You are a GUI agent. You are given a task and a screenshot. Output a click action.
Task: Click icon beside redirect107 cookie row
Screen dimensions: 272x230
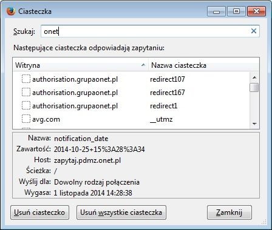tap(26, 79)
